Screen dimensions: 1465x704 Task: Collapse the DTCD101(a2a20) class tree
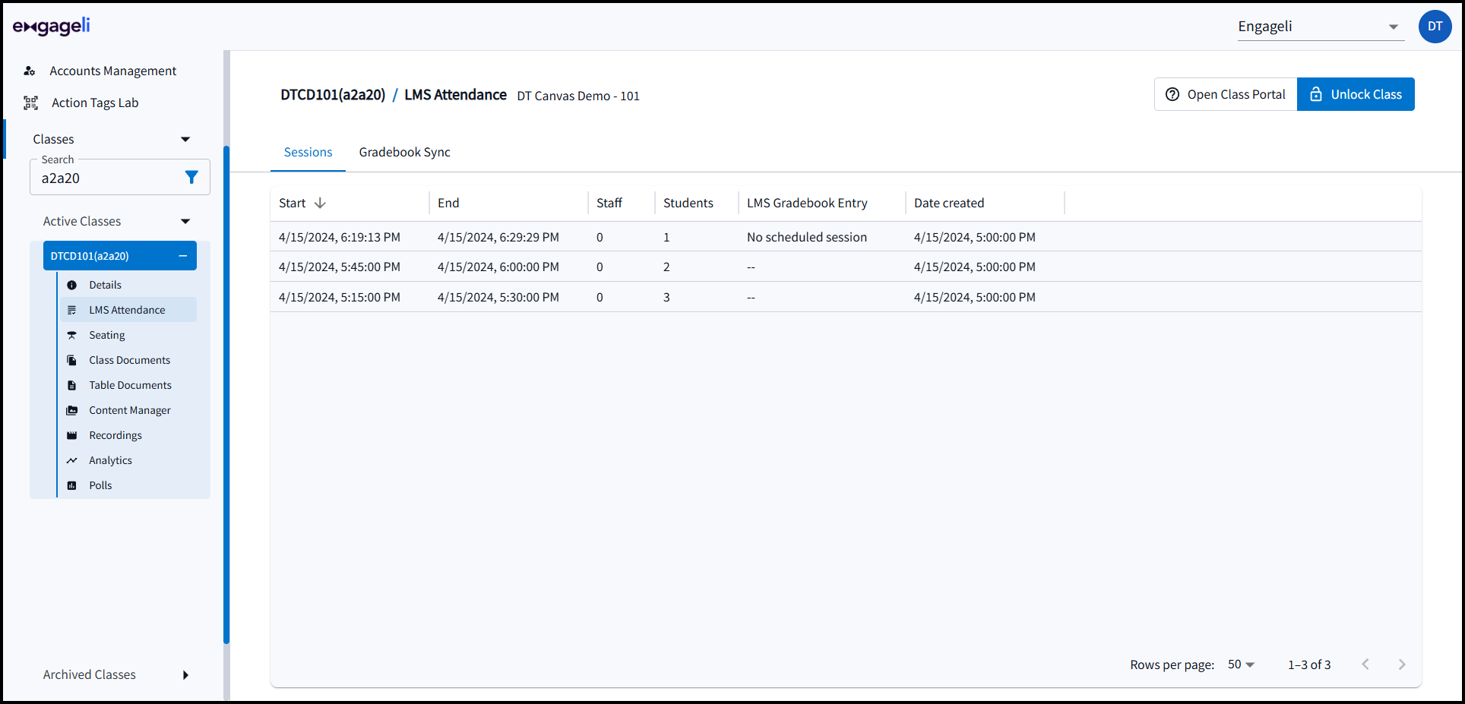[182, 256]
